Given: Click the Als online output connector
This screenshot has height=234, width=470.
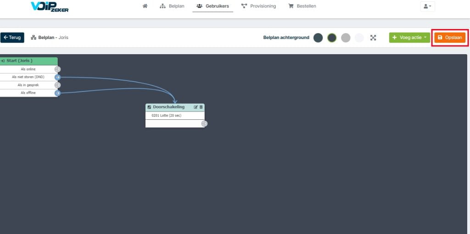Looking at the screenshot, I should [x=57, y=69].
